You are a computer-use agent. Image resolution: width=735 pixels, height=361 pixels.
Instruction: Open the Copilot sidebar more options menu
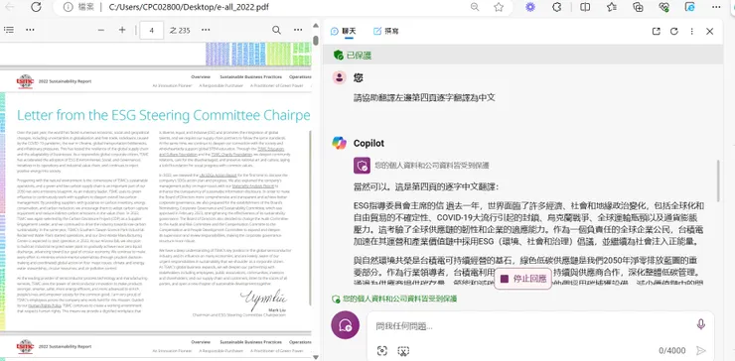coord(692,32)
